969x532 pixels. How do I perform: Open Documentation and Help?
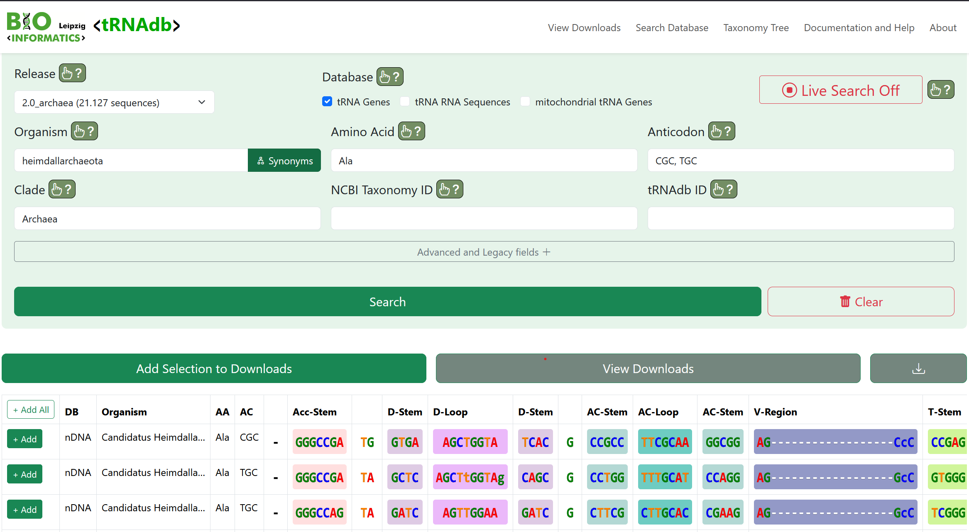pyautogui.click(x=859, y=28)
